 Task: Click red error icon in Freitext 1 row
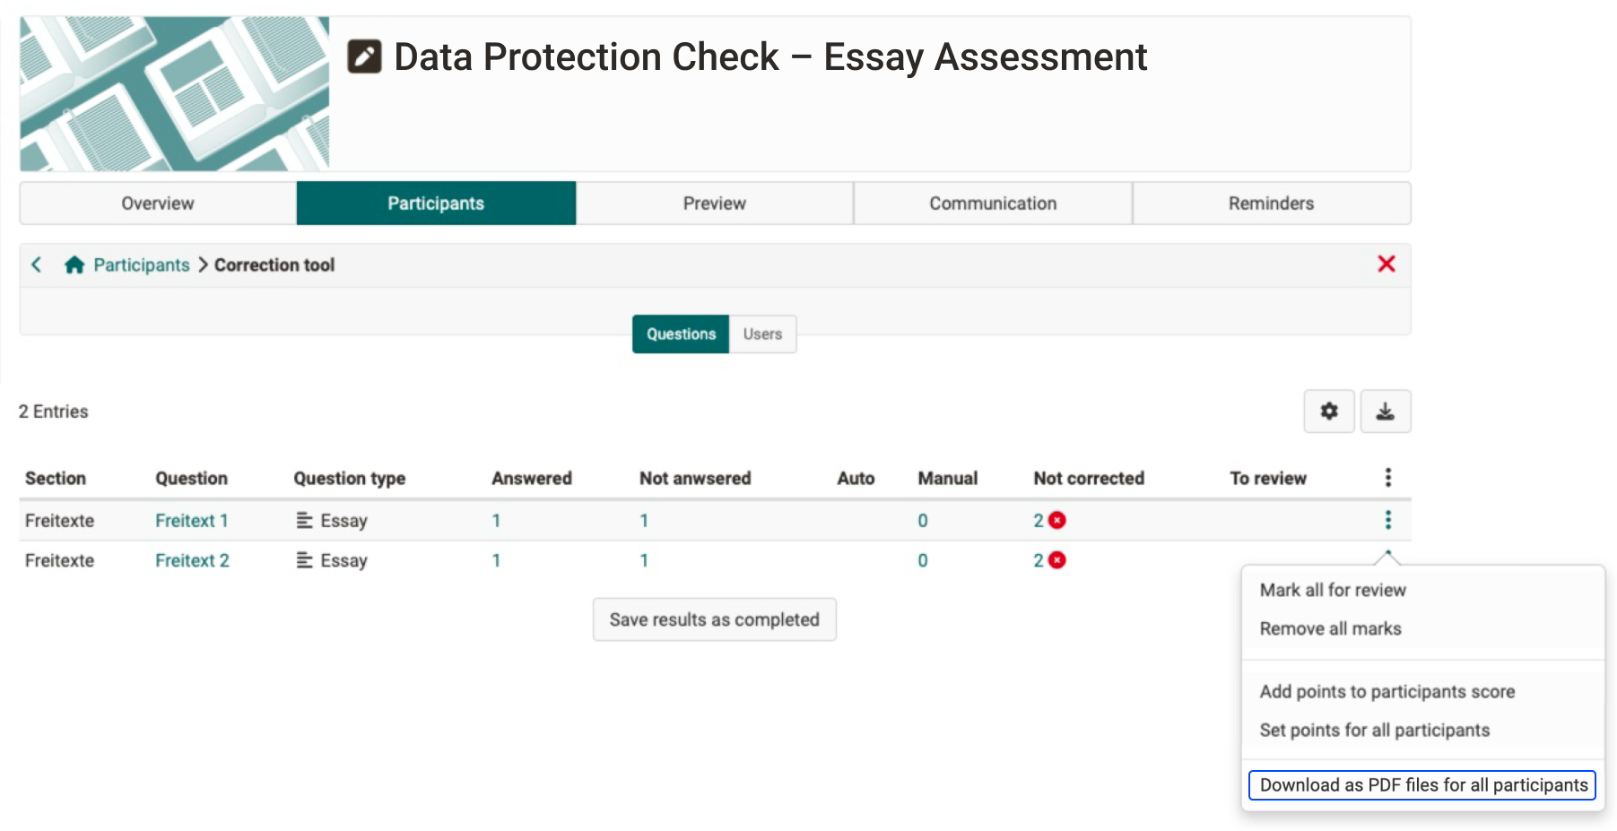click(1057, 521)
